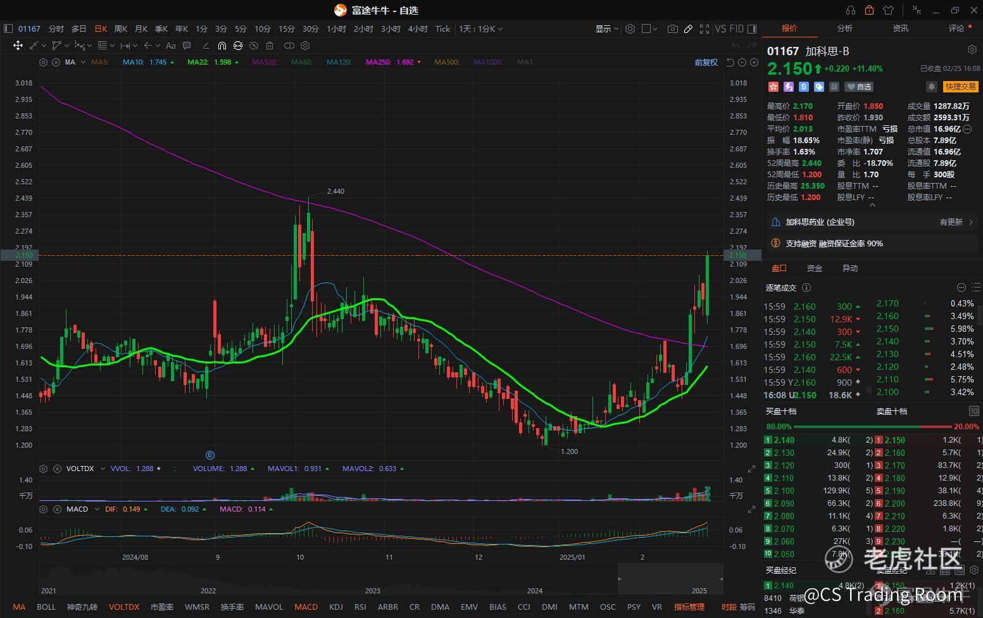
Task: Expand chart to fullscreen
Action: point(704,28)
